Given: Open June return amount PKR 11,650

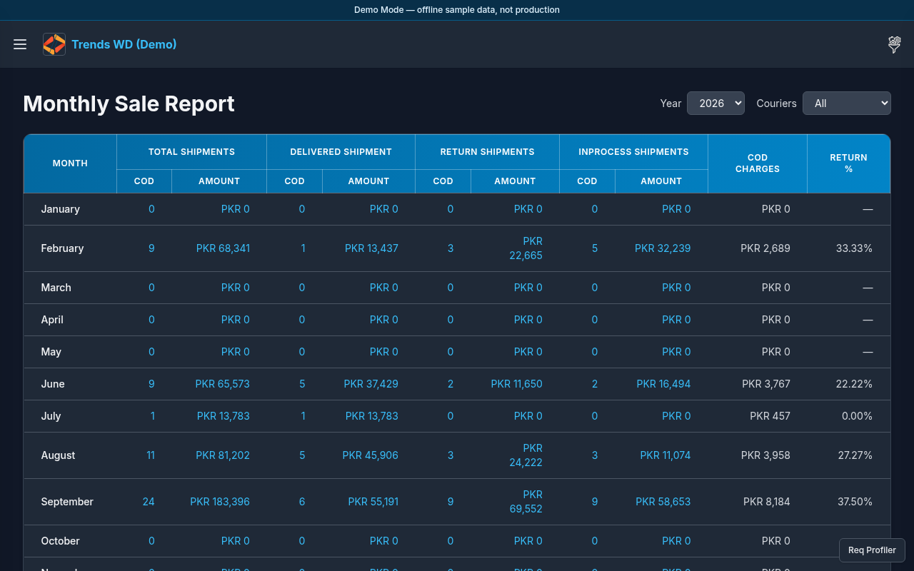Looking at the screenshot, I should point(517,384).
